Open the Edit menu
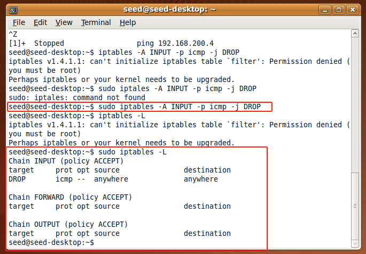 (40, 22)
